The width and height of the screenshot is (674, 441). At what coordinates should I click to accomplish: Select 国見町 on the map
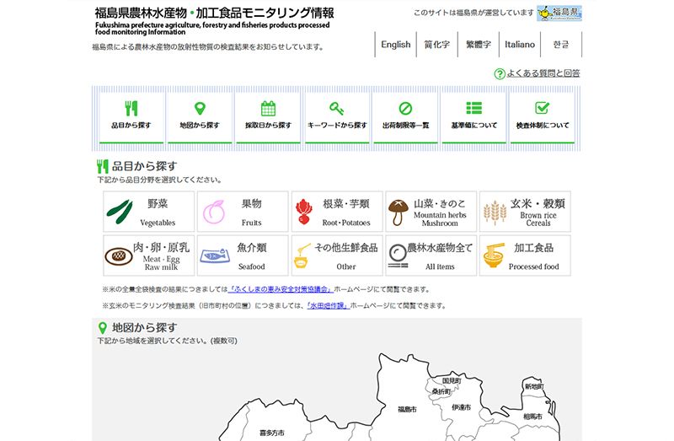coord(452,381)
